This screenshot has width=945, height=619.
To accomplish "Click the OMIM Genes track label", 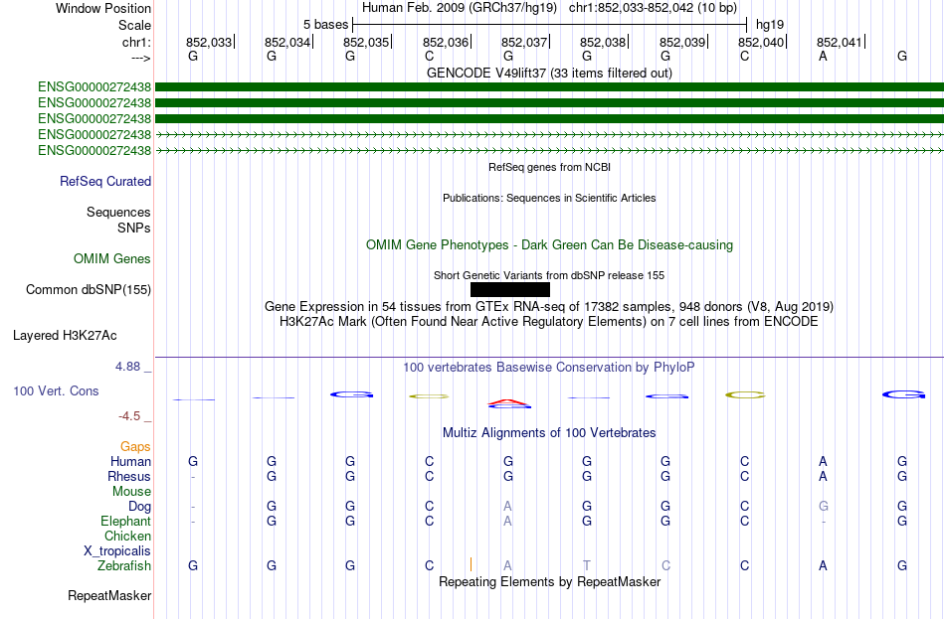I will pos(111,259).
